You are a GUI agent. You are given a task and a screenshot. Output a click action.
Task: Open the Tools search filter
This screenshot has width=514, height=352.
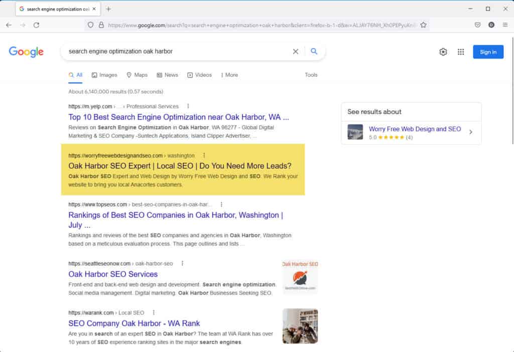click(311, 75)
